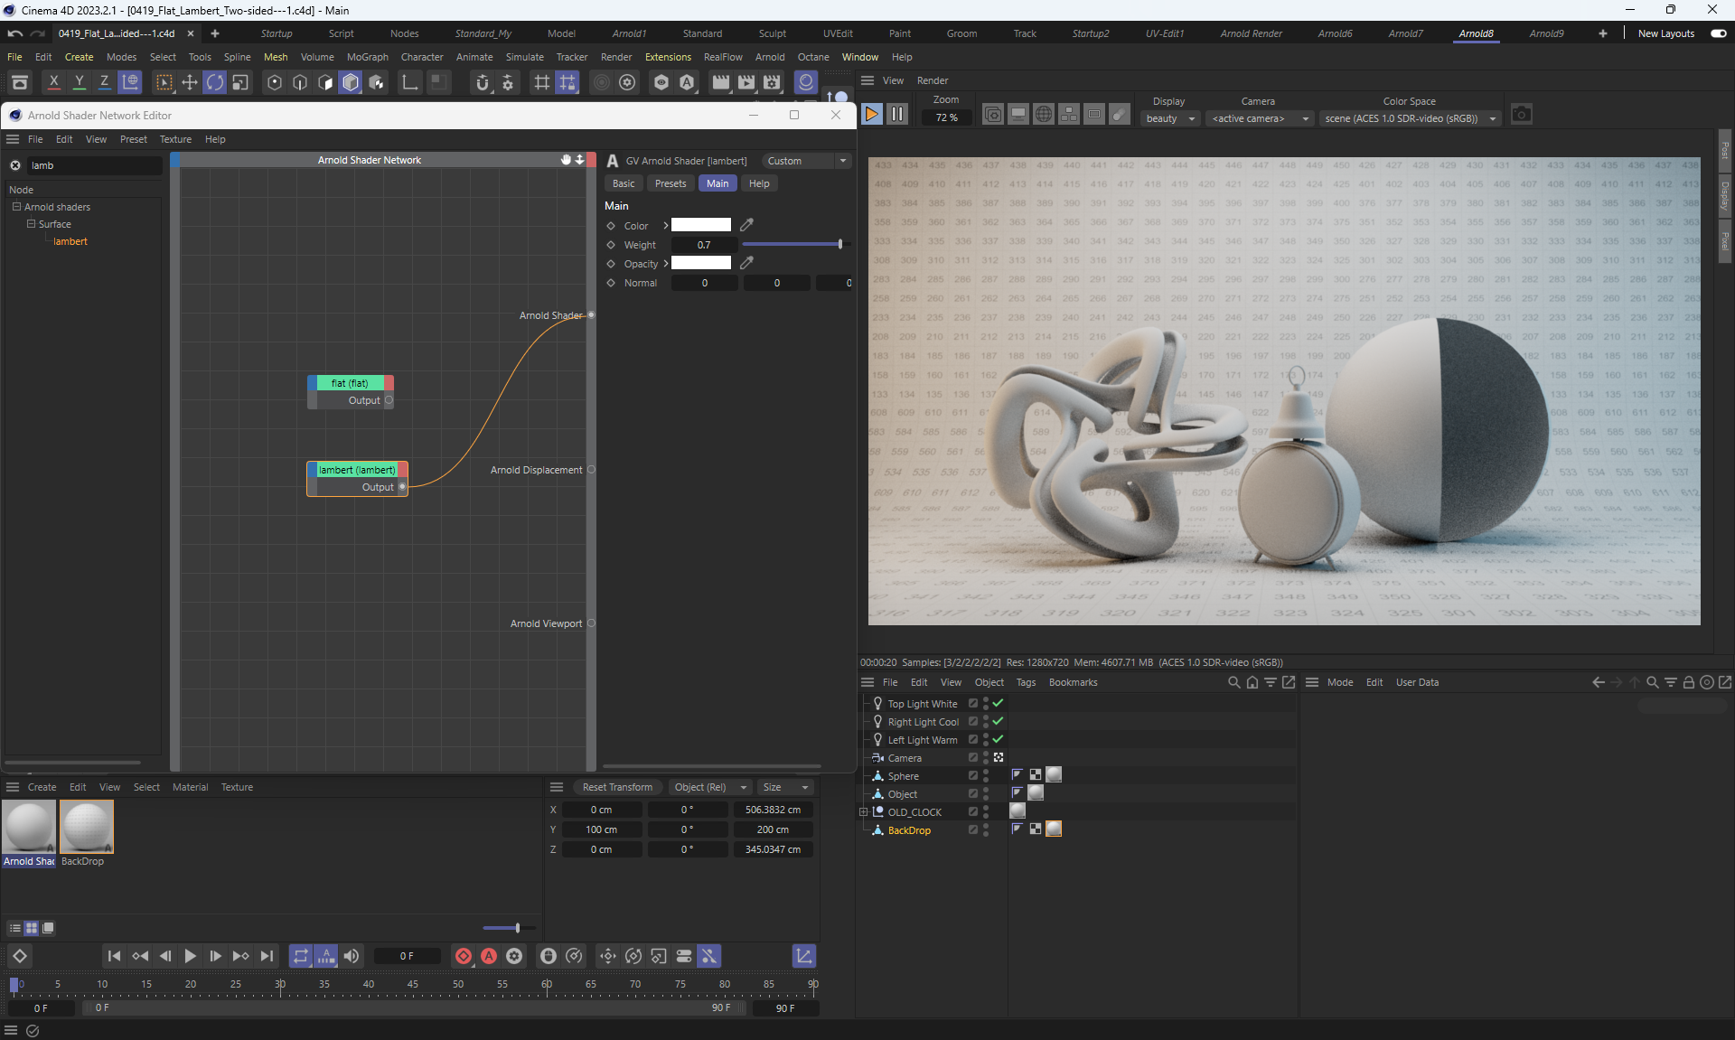Click the lambert node in the shader tree
The image size is (1735, 1040).
pyautogui.click(x=70, y=241)
